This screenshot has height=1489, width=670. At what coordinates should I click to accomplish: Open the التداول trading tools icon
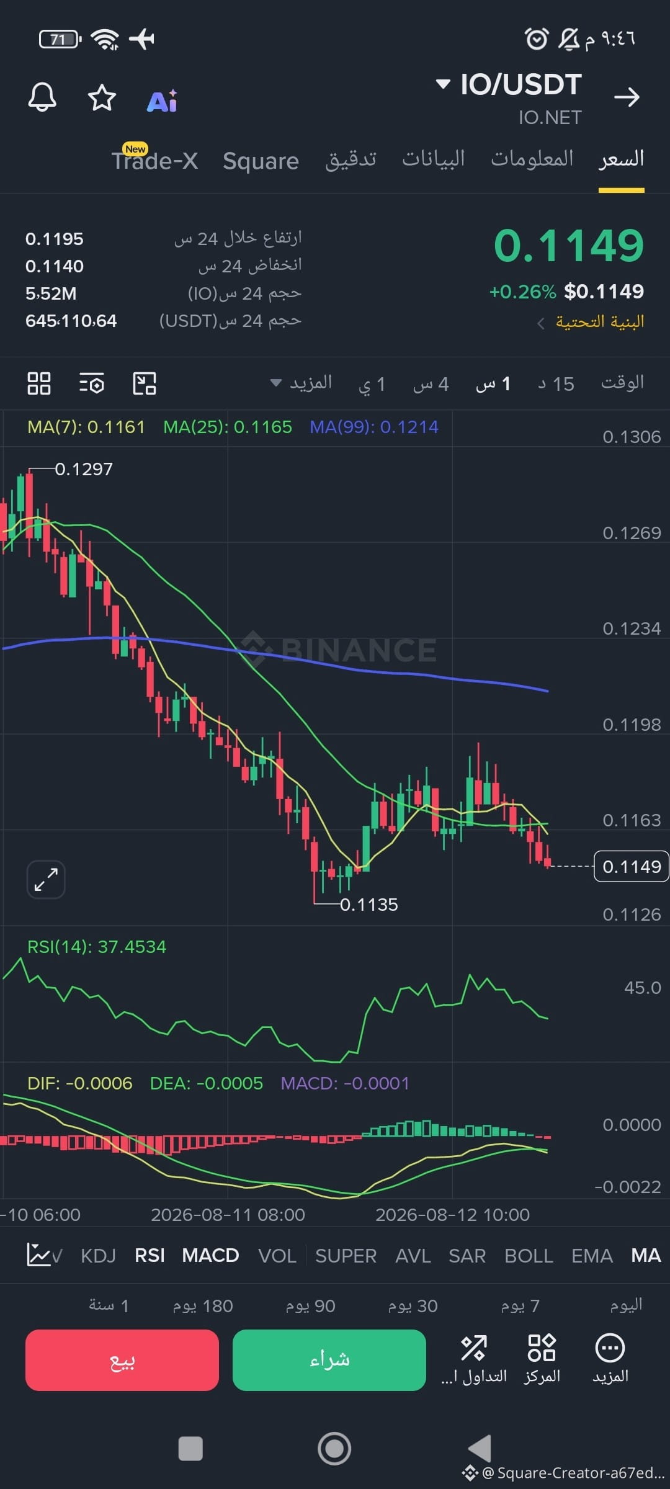[x=474, y=1359]
